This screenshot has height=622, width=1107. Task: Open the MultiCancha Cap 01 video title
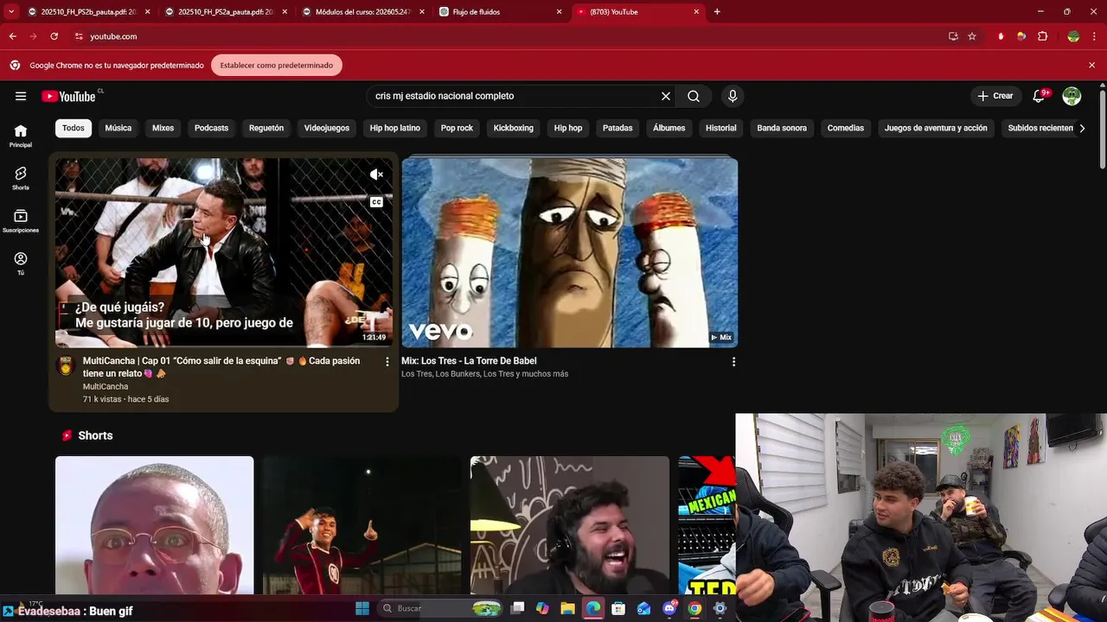click(221, 367)
